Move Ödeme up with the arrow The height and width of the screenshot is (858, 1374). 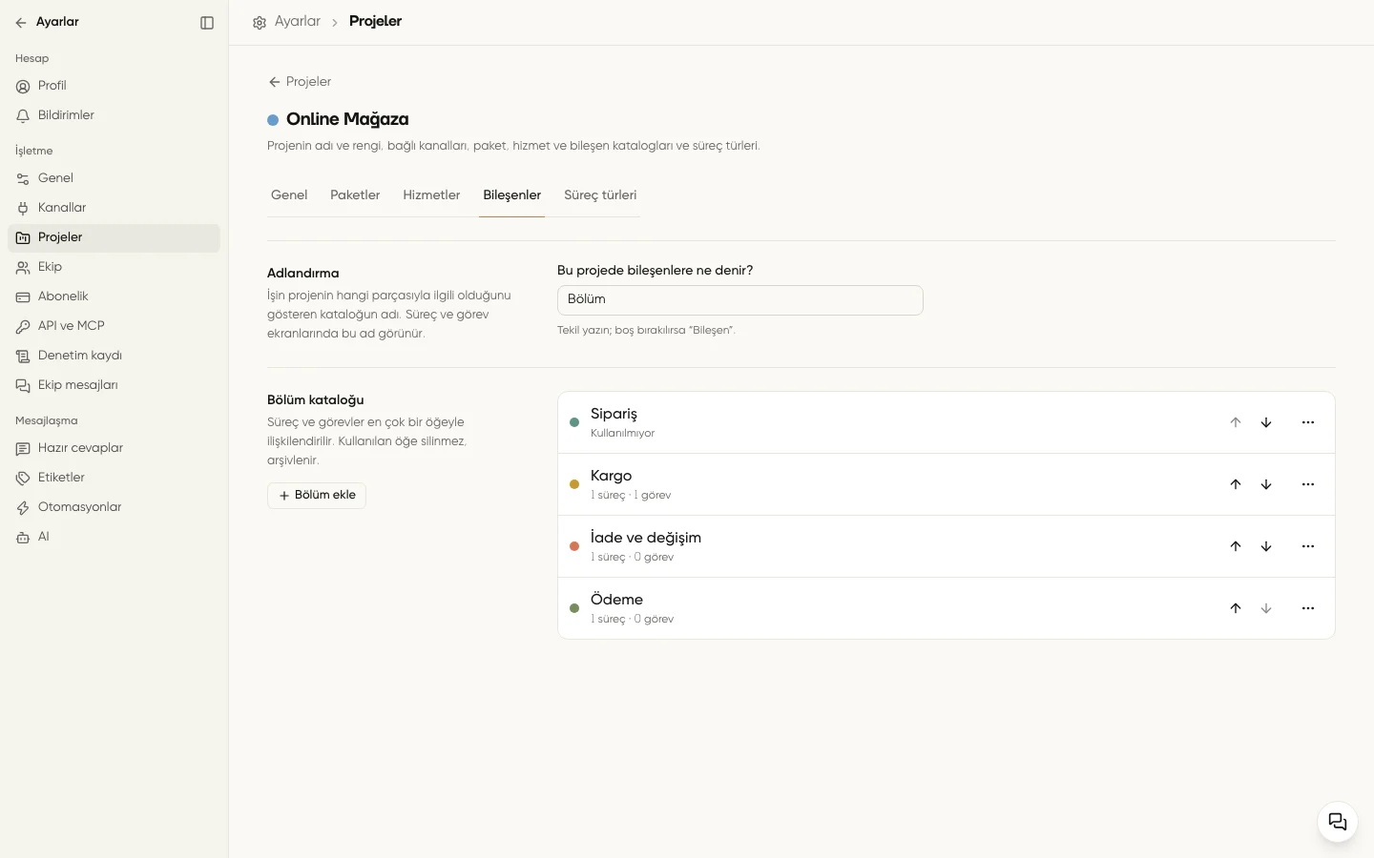click(x=1236, y=608)
